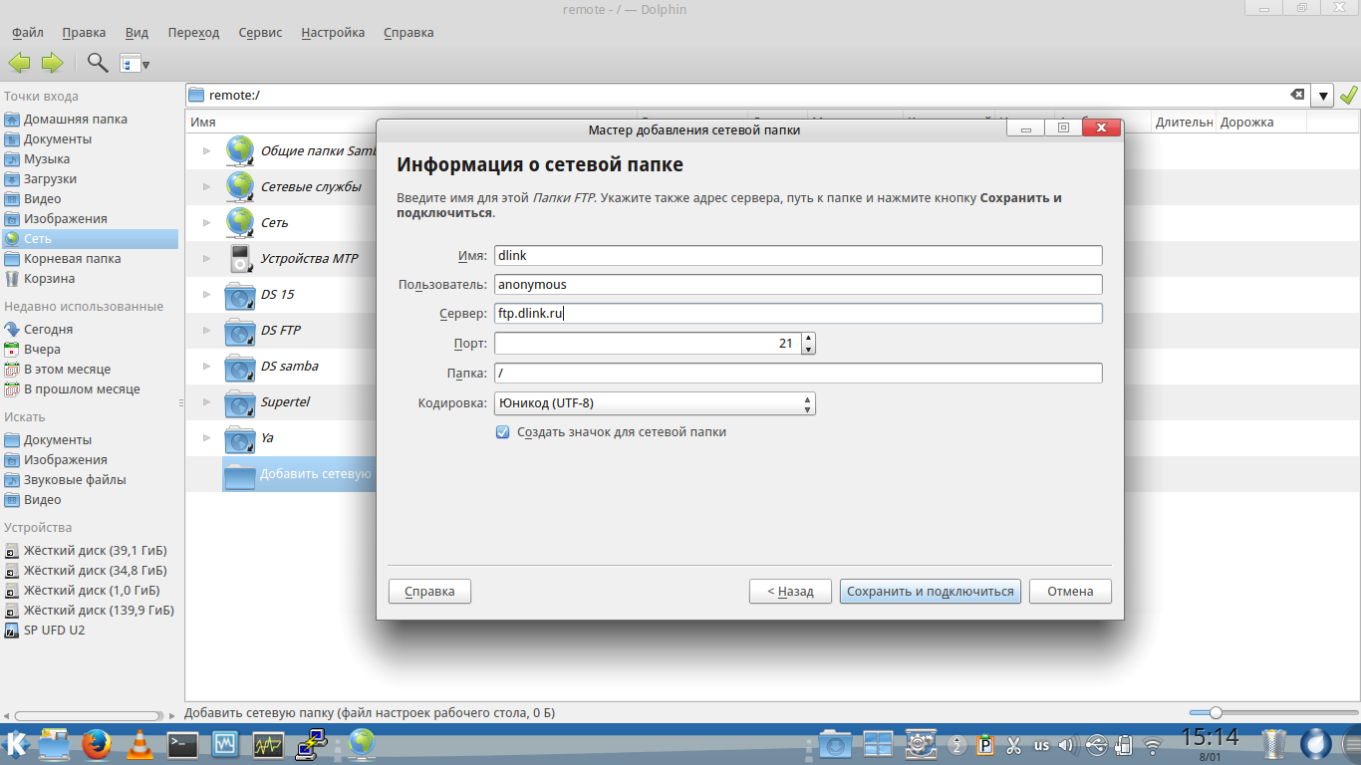Cancel the wizard with Отмена
This screenshot has width=1361, height=765.
[x=1070, y=592]
